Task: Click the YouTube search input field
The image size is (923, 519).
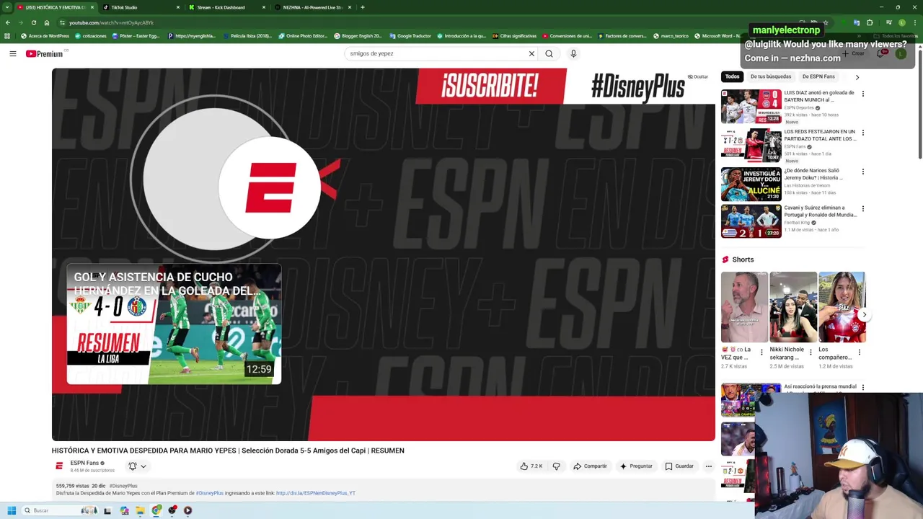Action: coord(436,53)
